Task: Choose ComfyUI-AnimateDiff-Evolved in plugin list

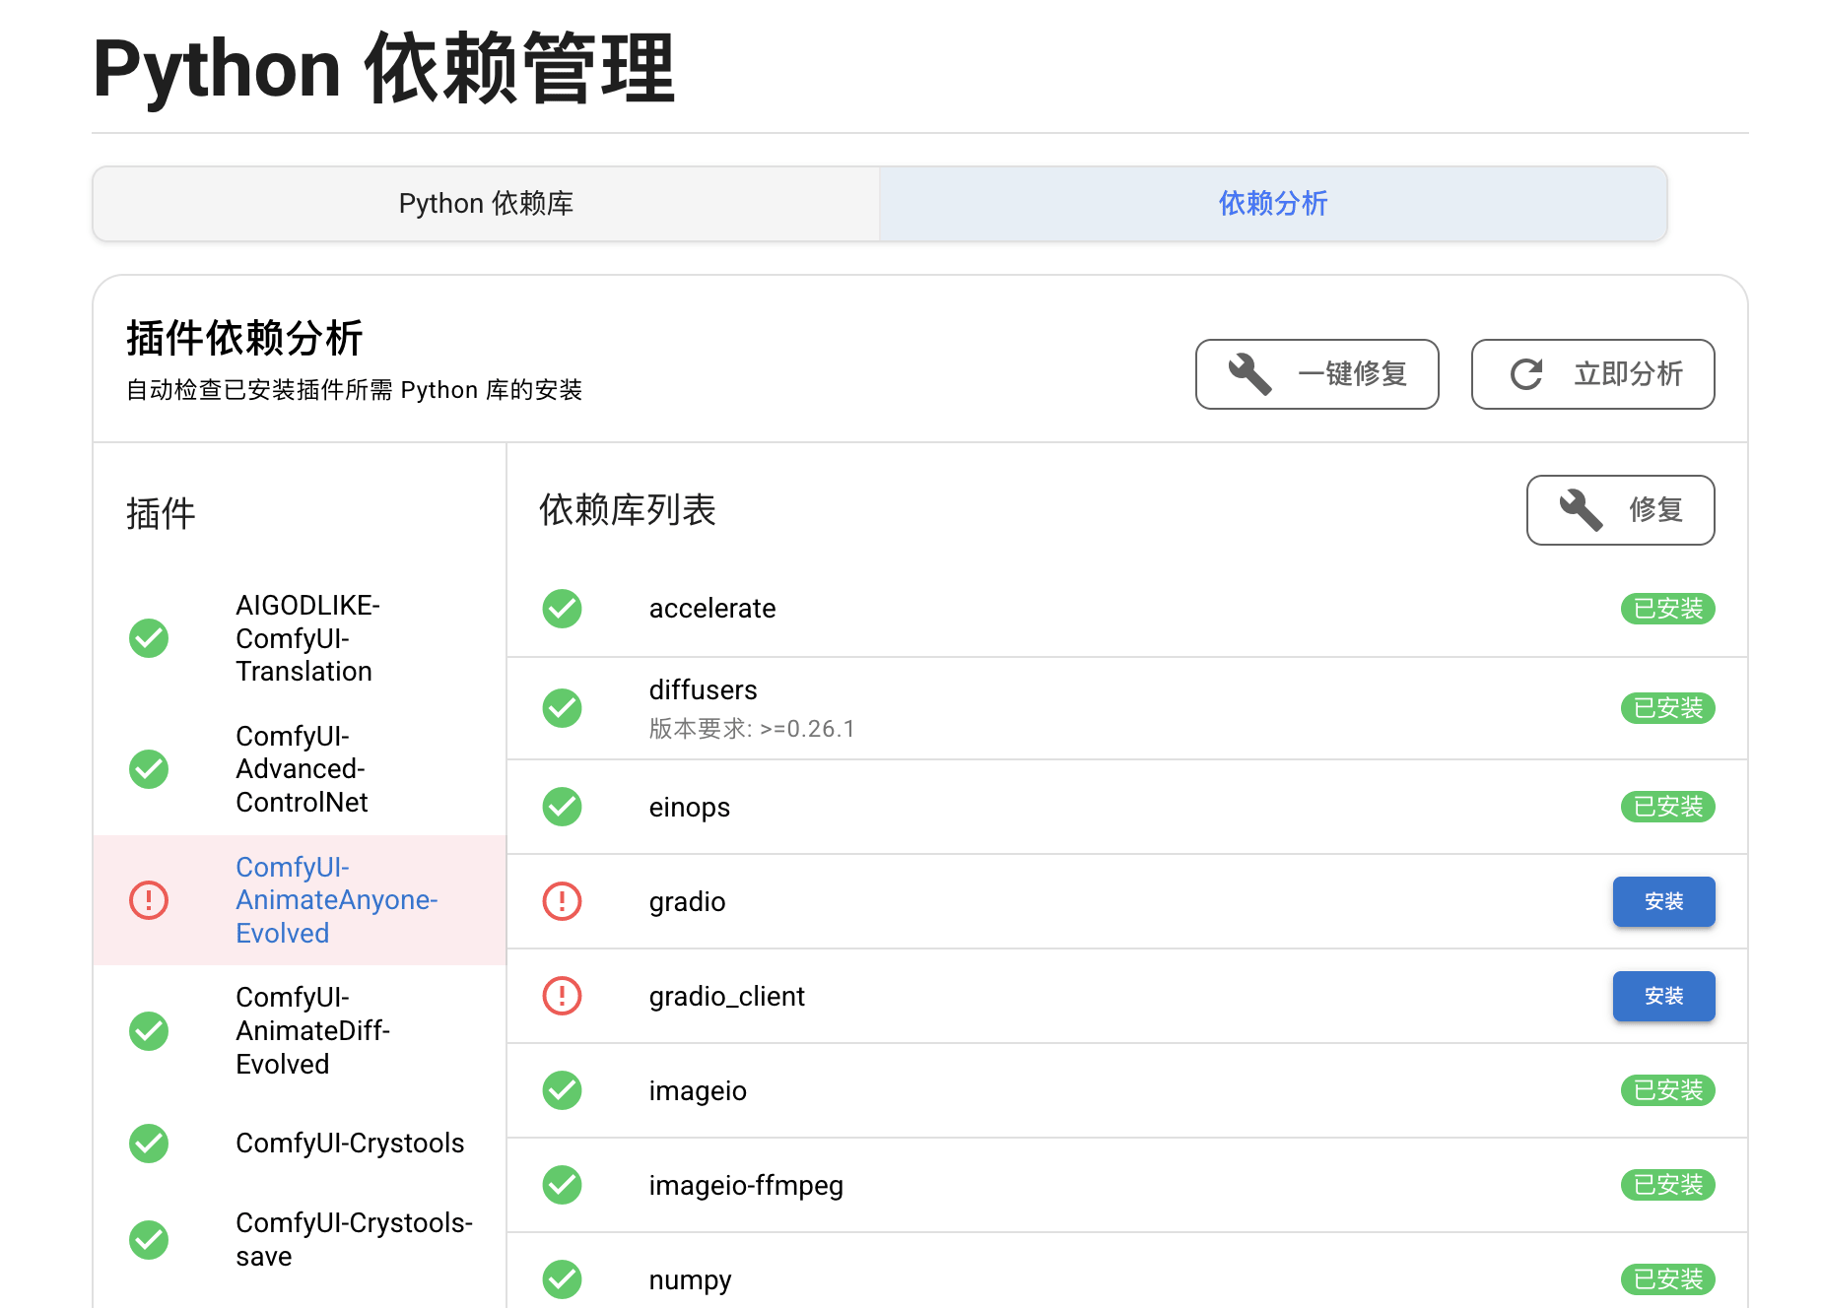Action: (x=311, y=1030)
